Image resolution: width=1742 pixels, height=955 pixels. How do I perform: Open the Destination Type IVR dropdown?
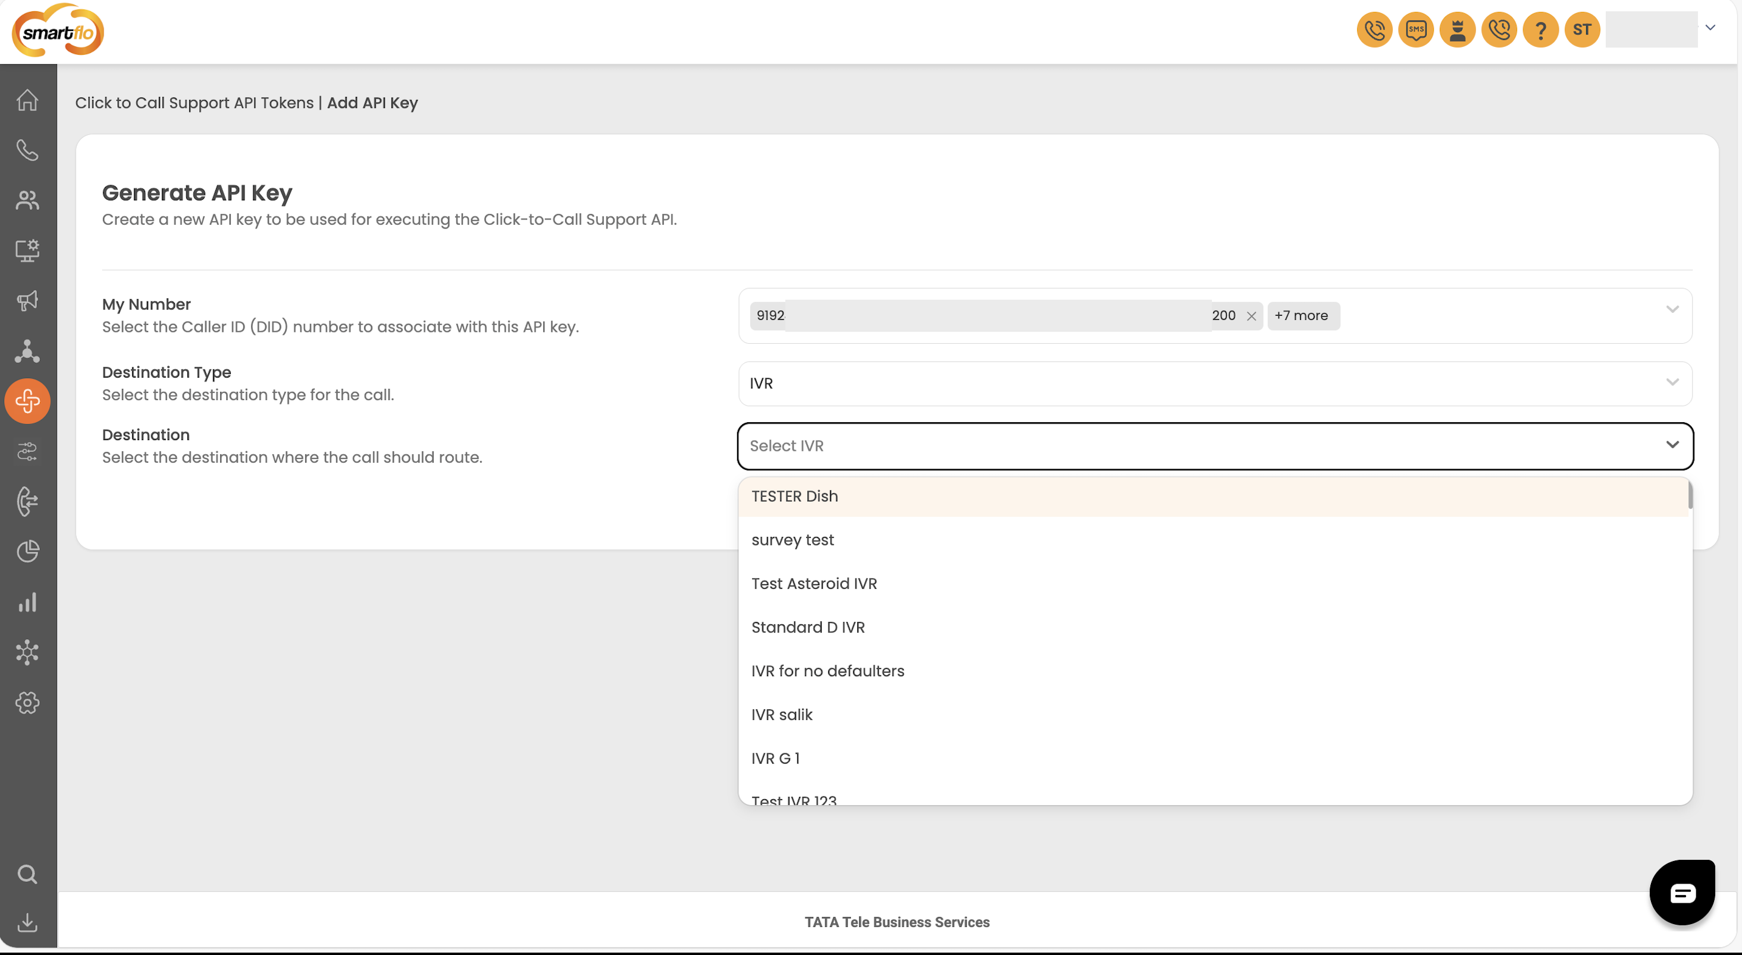click(1215, 384)
